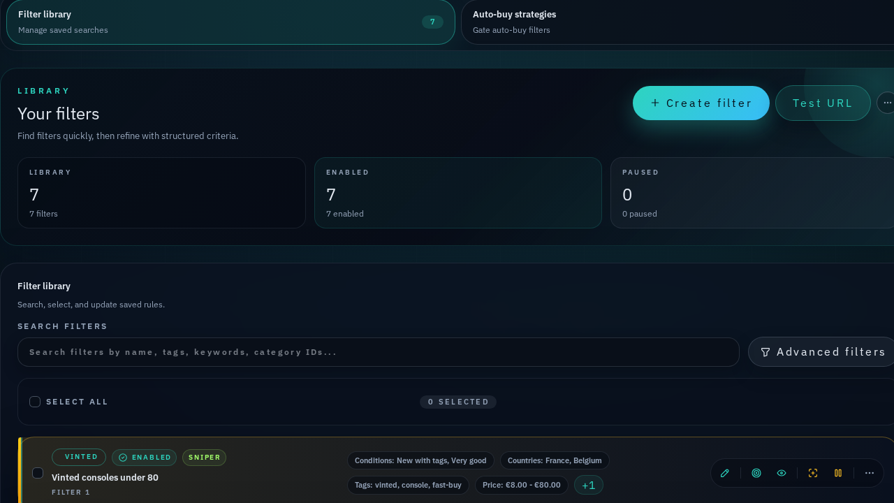
Task: Click the Price: €8.00 - €80.00 chip
Action: pos(522,485)
